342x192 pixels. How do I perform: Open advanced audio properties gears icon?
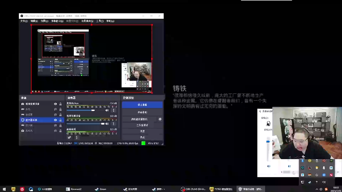[x=69, y=137]
